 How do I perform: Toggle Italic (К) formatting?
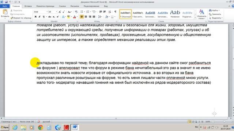(39, 17)
